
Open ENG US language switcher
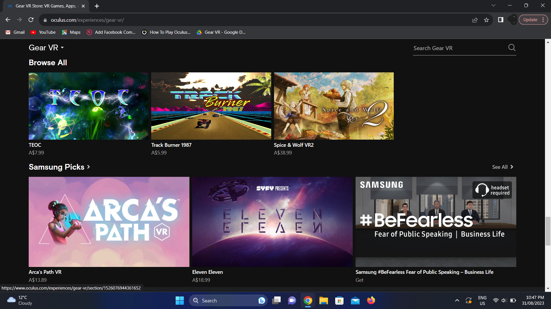(x=482, y=300)
